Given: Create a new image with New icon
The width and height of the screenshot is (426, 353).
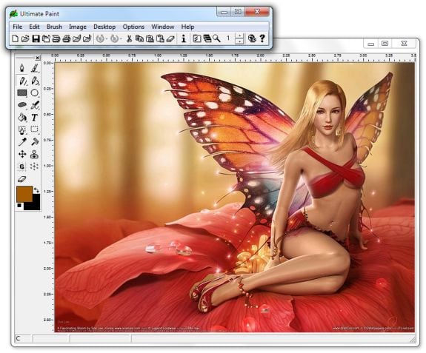Looking at the screenshot, I should click(x=16, y=38).
